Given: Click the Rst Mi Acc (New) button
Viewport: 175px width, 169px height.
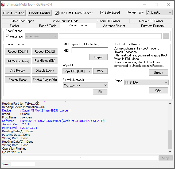Looking at the screenshot, I should click(18, 61).
